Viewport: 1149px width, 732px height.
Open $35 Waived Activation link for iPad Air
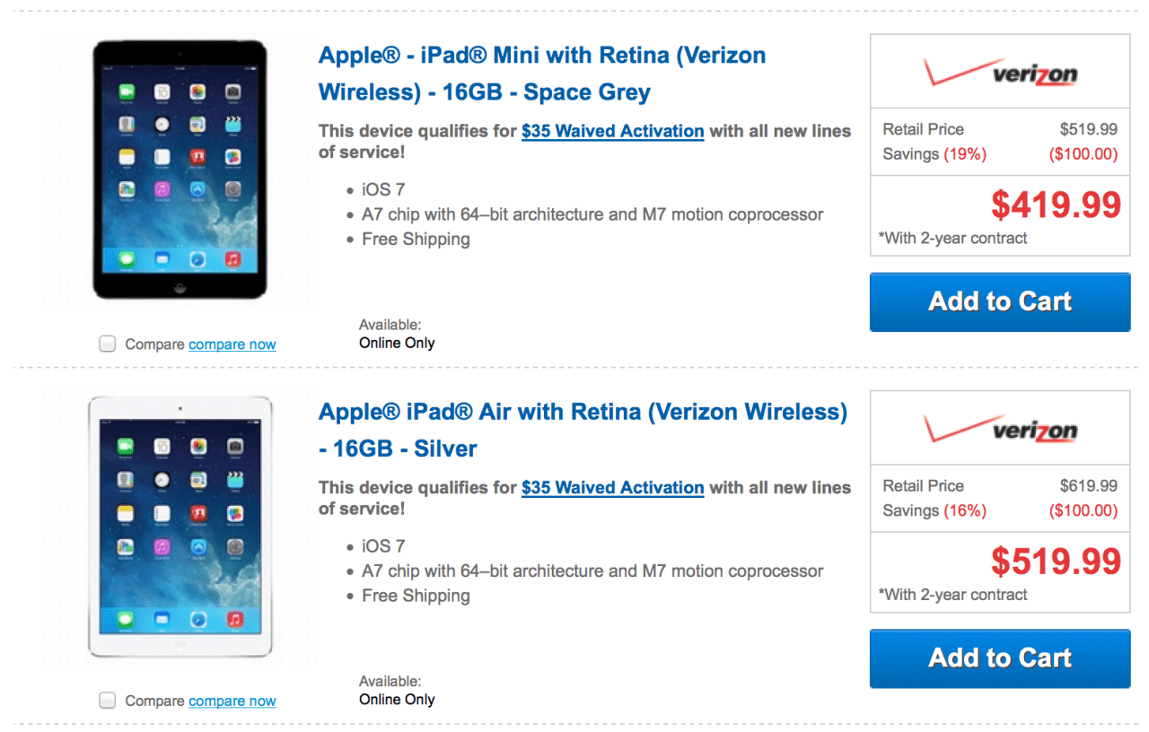(x=612, y=488)
